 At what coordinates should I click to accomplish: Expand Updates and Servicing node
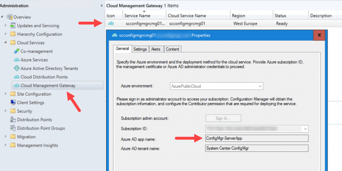[6, 25]
